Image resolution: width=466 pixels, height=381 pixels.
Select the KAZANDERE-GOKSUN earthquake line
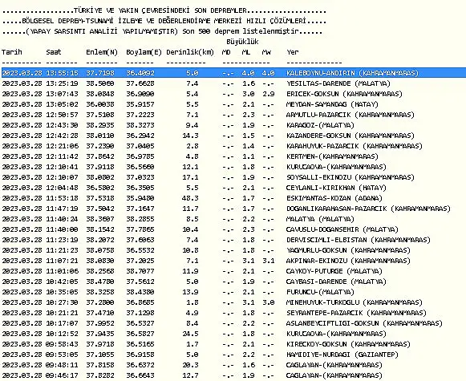[x=208, y=136]
